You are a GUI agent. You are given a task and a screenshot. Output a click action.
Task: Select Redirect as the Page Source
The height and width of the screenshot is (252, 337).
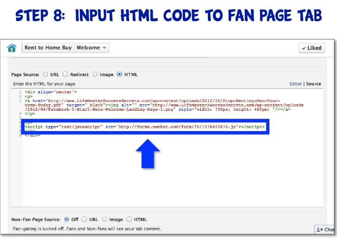coord(65,74)
